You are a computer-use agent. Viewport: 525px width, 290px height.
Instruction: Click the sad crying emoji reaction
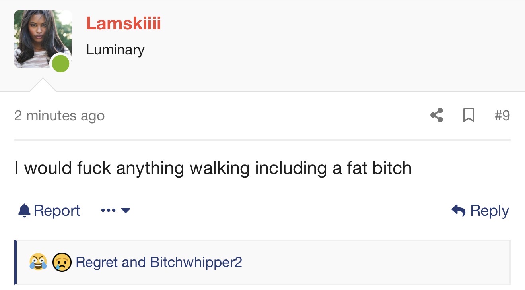pos(62,262)
